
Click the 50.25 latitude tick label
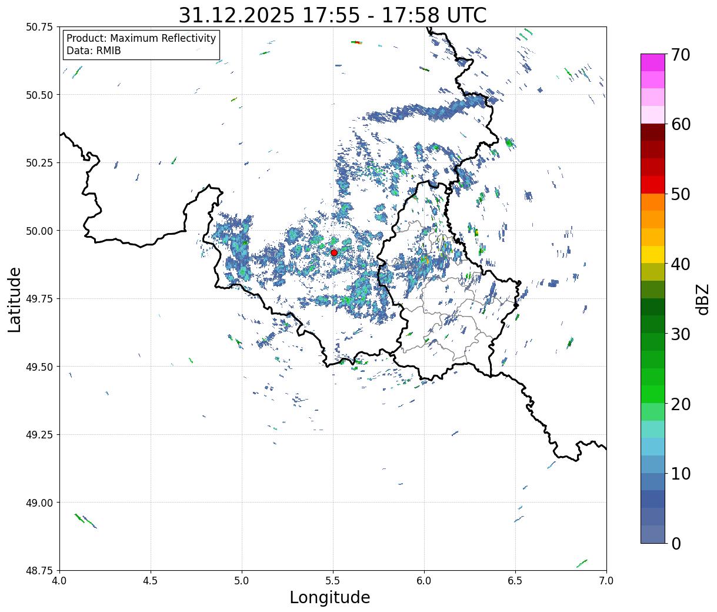pyautogui.click(x=39, y=163)
